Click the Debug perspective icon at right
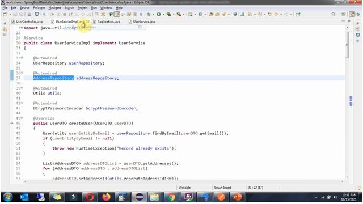 (358, 14)
